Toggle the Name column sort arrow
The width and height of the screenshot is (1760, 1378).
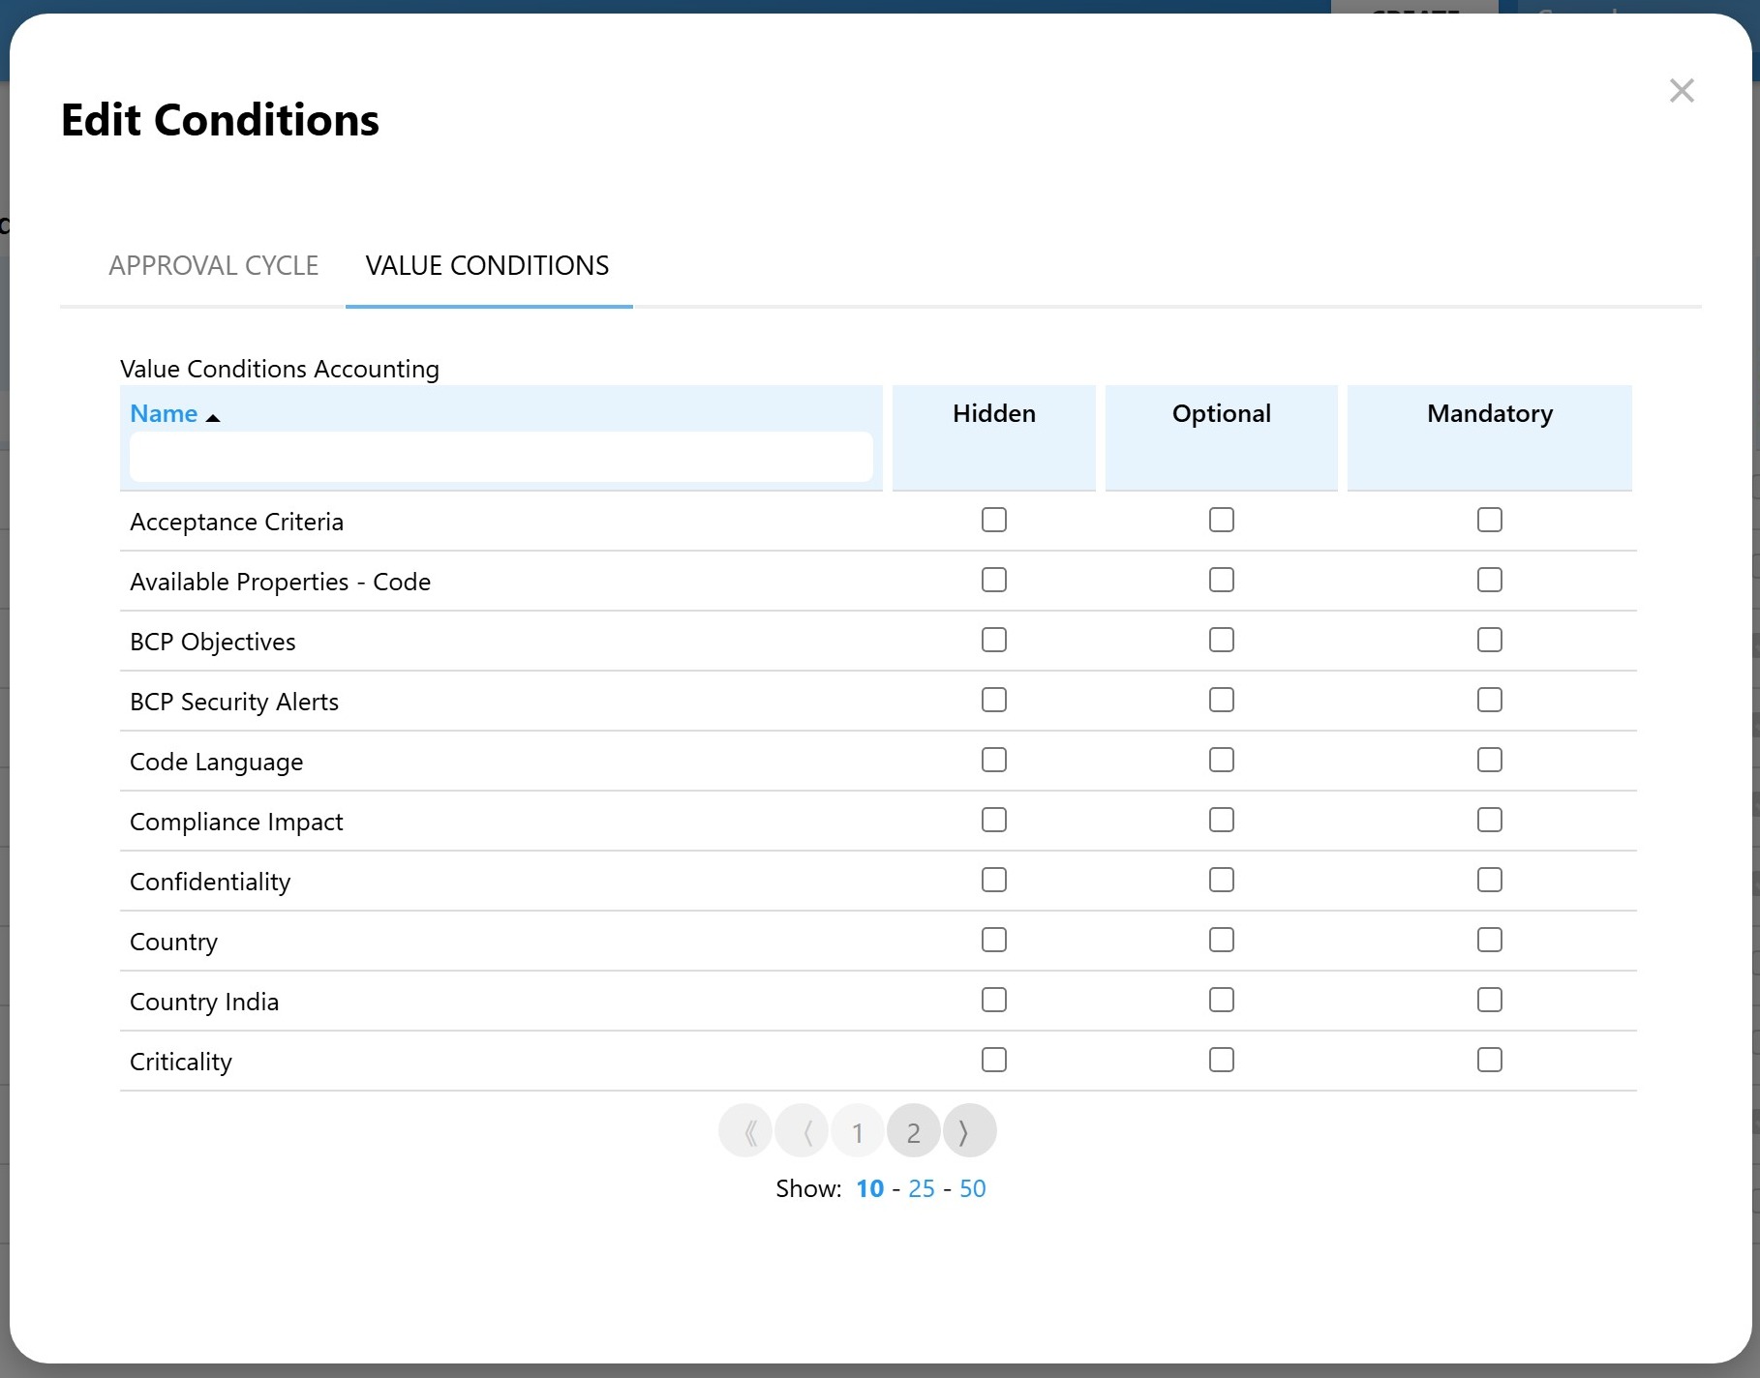[x=213, y=417]
